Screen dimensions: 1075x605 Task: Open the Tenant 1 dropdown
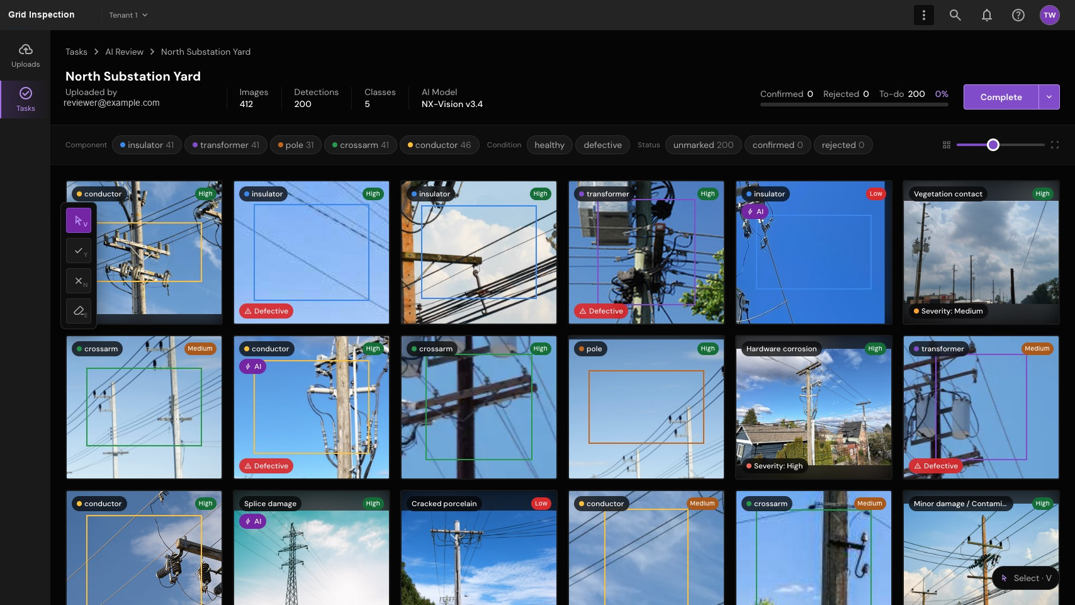[x=128, y=15]
